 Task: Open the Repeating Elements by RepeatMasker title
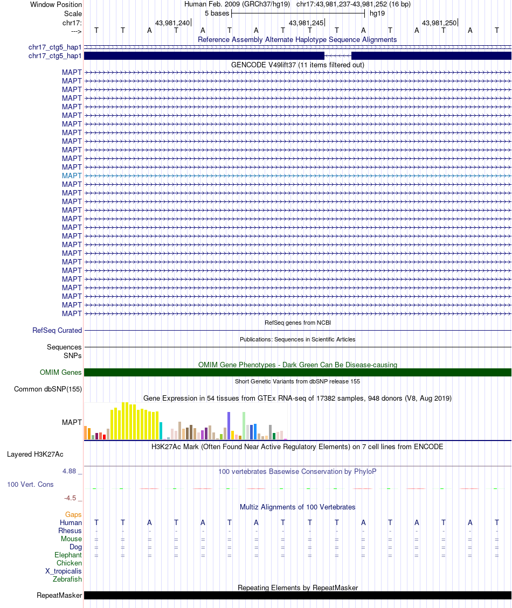pyautogui.click(x=297, y=588)
